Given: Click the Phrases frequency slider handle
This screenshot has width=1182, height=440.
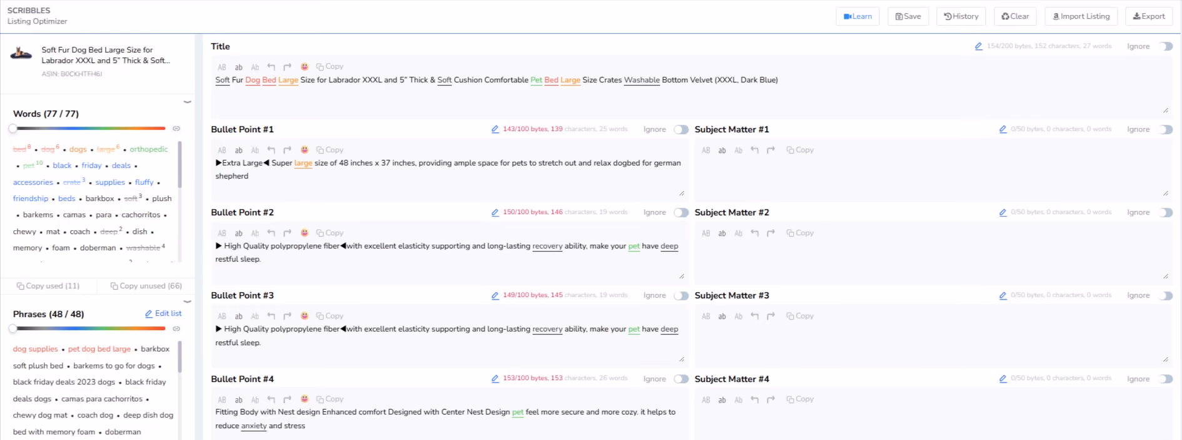Looking at the screenshot, I should point(13,329).
